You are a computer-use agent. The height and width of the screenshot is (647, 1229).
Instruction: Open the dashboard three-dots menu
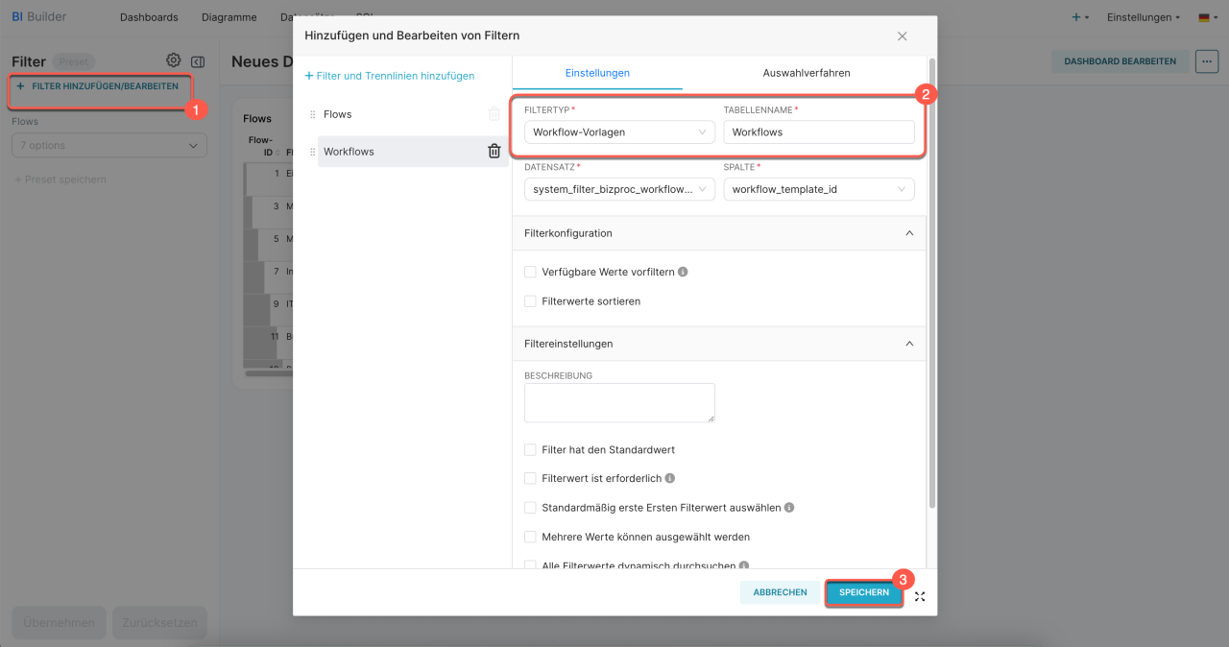coord(1206,61)
